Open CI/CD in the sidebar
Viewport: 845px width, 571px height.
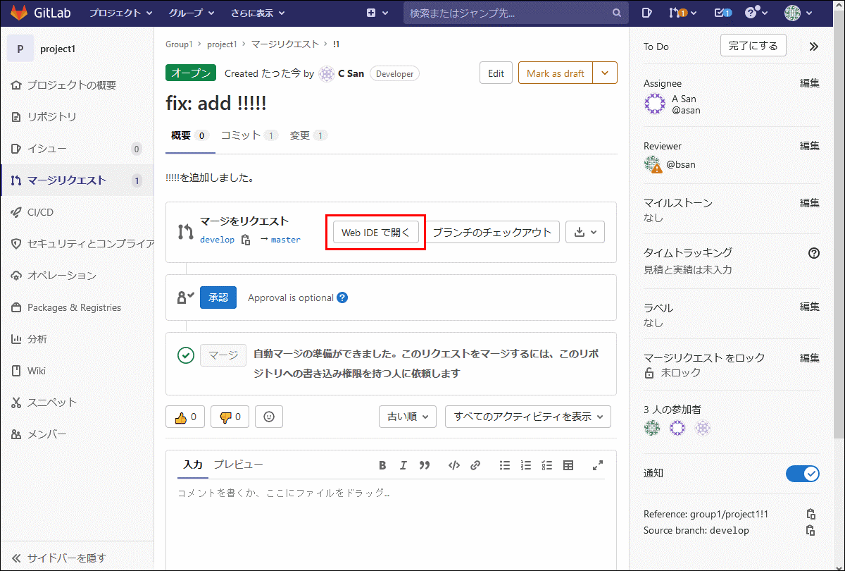tap(77, 212)
